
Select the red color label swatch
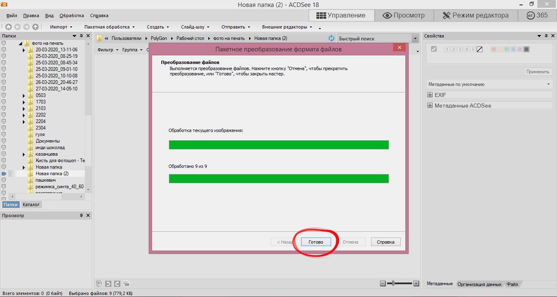coord(494,49)
